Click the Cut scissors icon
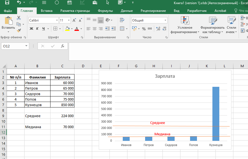Viewport: 248px width, 159px height. [19, 18]
